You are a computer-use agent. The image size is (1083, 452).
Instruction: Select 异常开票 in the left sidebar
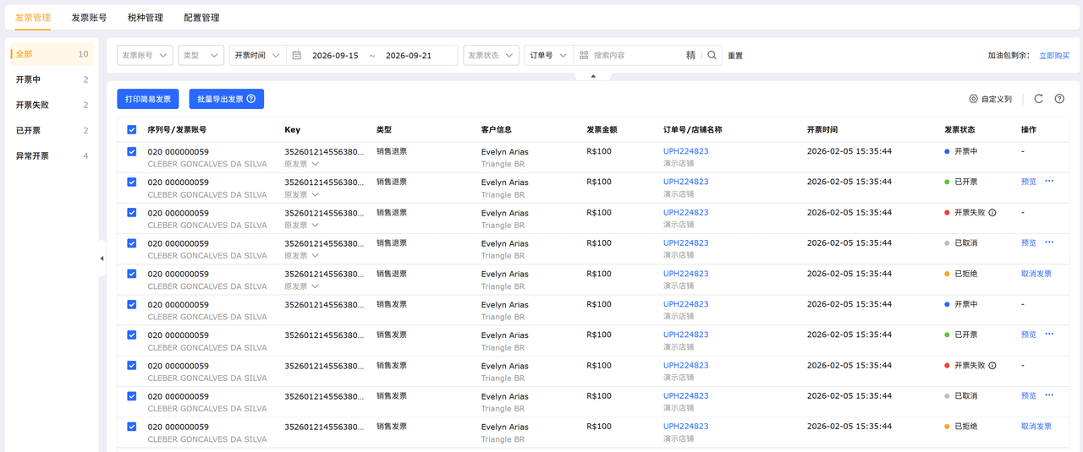click(51, 155)
